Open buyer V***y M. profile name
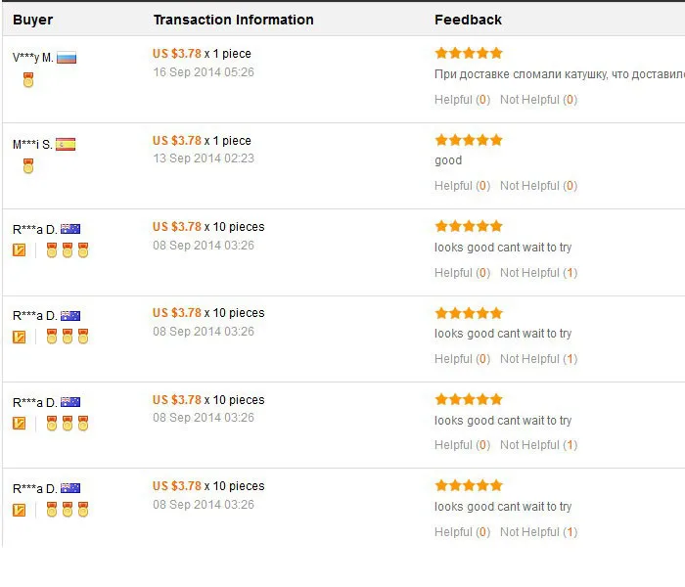The image size is (685, 587). [x=33, y=58]
